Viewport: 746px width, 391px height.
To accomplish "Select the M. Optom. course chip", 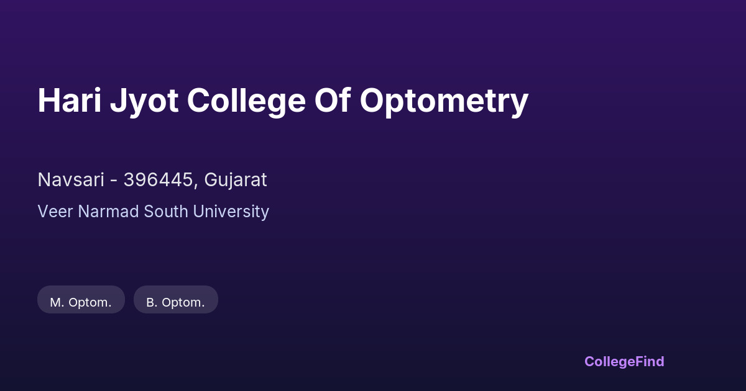I will pos(81,302).
